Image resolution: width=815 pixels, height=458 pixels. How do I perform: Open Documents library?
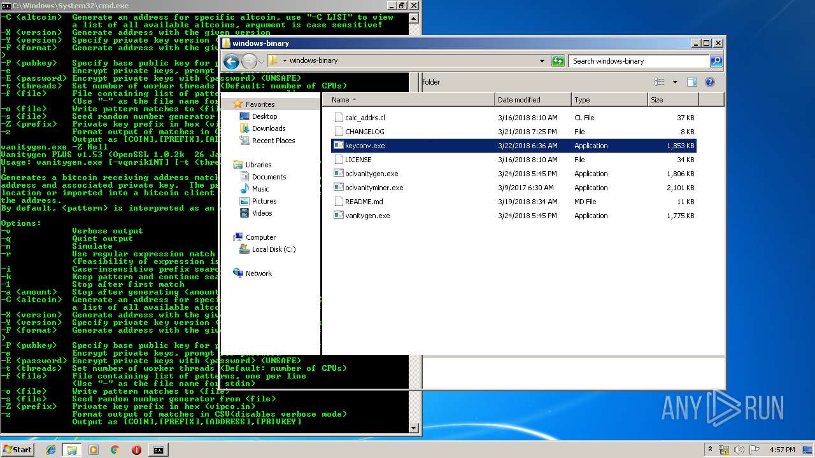pos(269,177)
